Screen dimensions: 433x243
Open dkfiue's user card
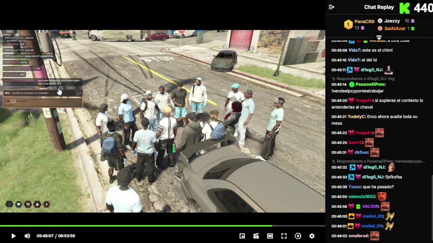[362, 152]
